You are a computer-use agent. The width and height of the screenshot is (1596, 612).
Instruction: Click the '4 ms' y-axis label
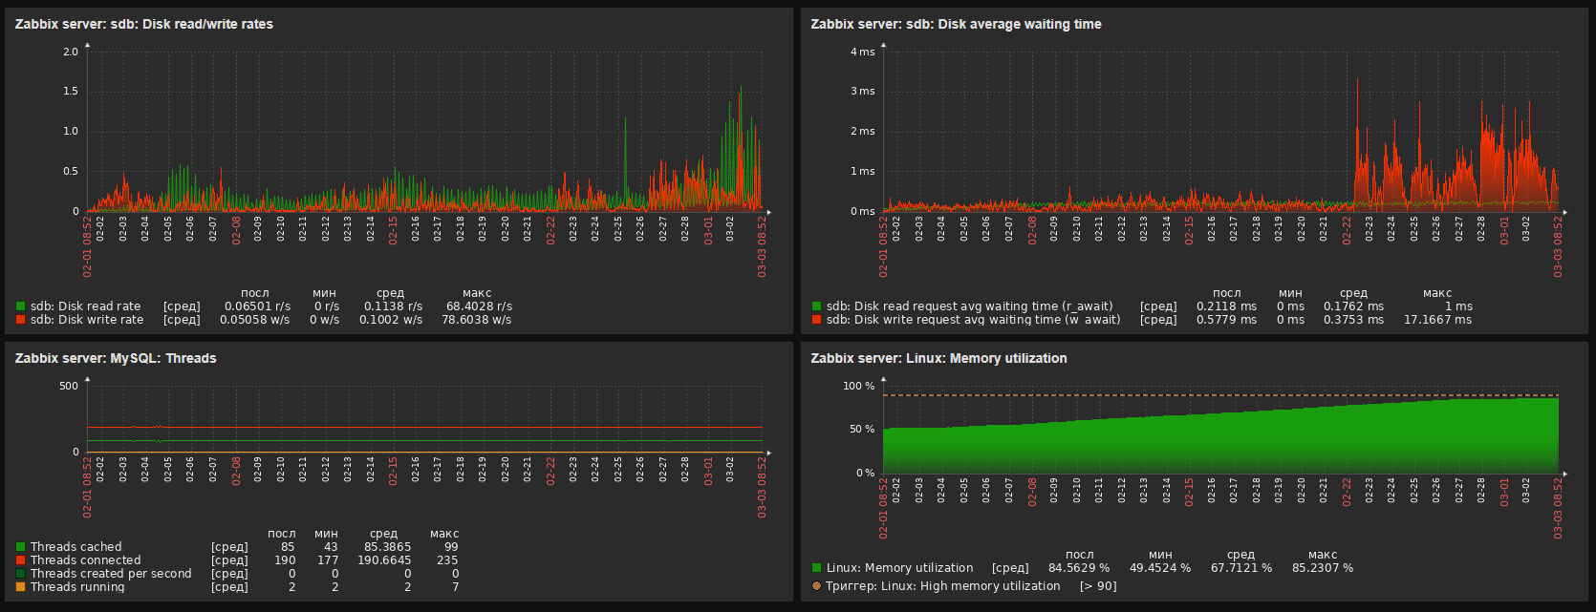(863, 52)
